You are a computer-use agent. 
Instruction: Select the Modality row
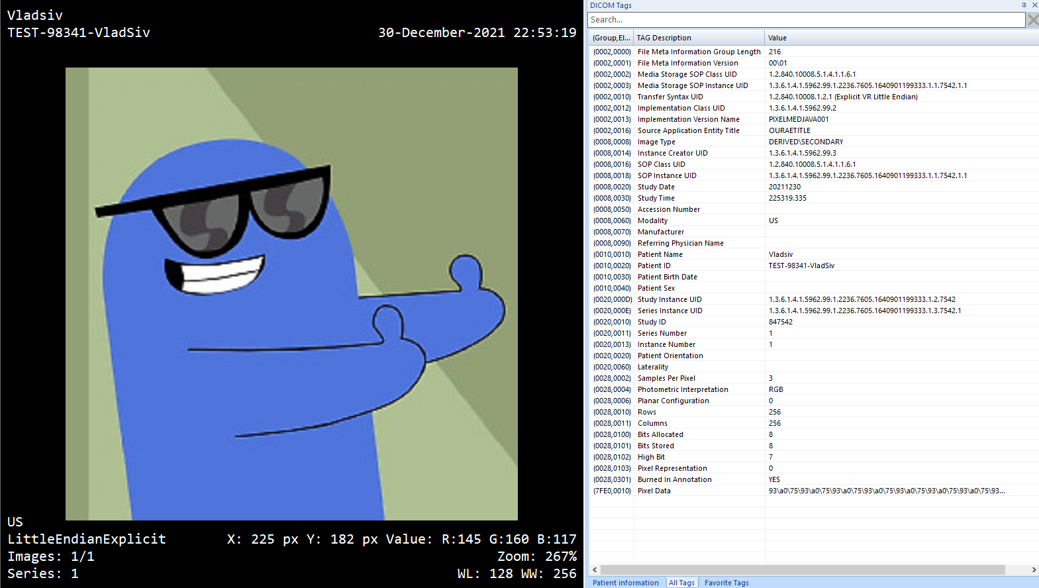(814, 220)
